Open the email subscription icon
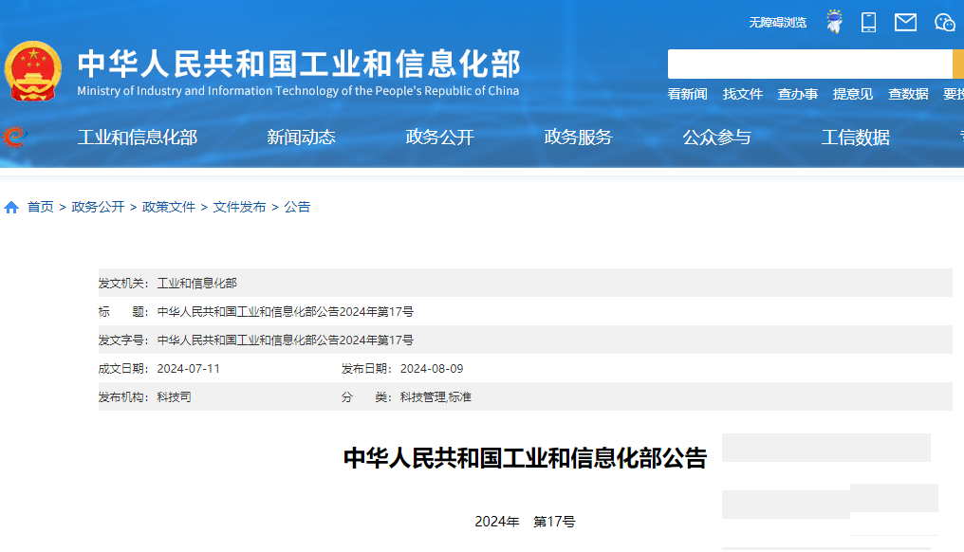Viewport: 964px width, 552px height. pos(903,21)
